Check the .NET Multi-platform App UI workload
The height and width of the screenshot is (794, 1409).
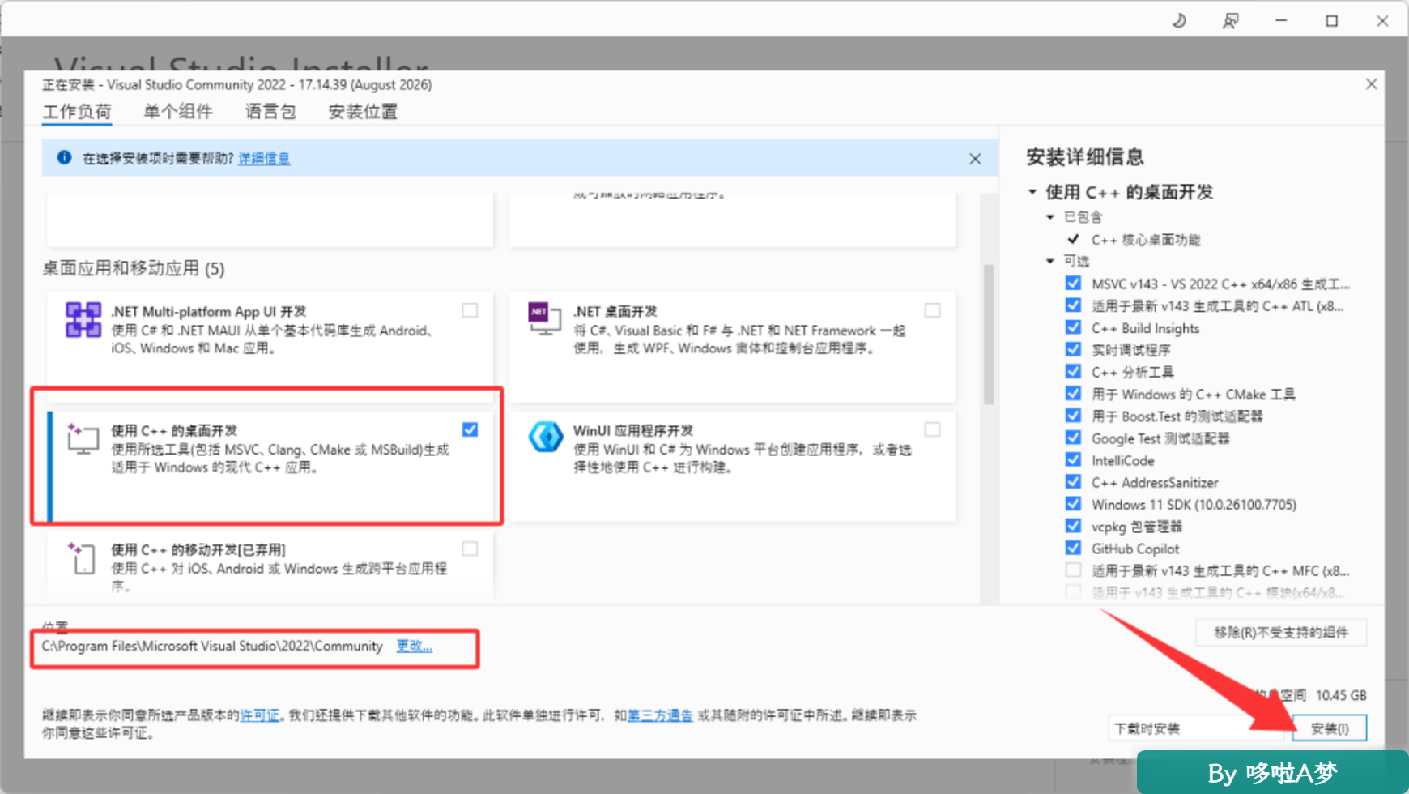click(470, 310)
